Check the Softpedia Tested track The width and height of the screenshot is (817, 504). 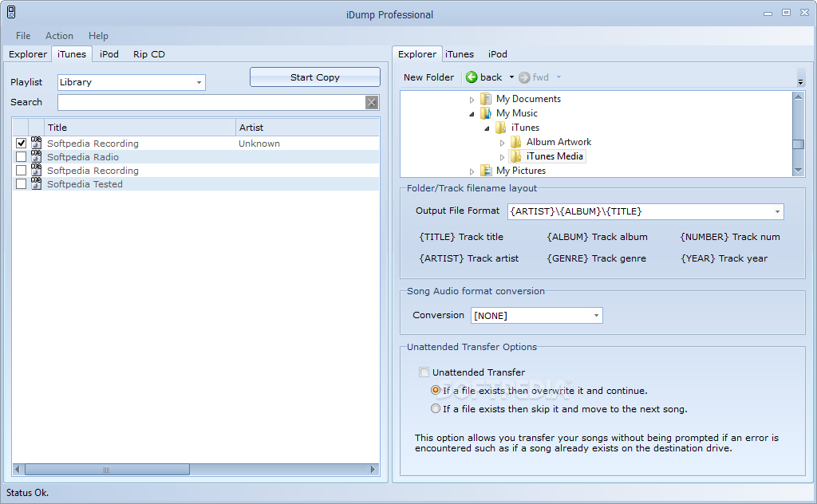click(21, 183)
